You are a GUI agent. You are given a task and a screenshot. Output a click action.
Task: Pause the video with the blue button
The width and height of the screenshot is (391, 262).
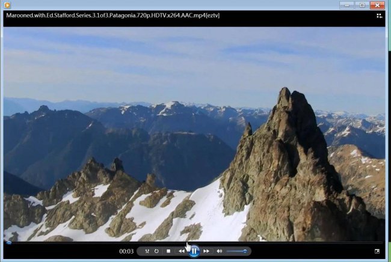[x=194, y=251]
